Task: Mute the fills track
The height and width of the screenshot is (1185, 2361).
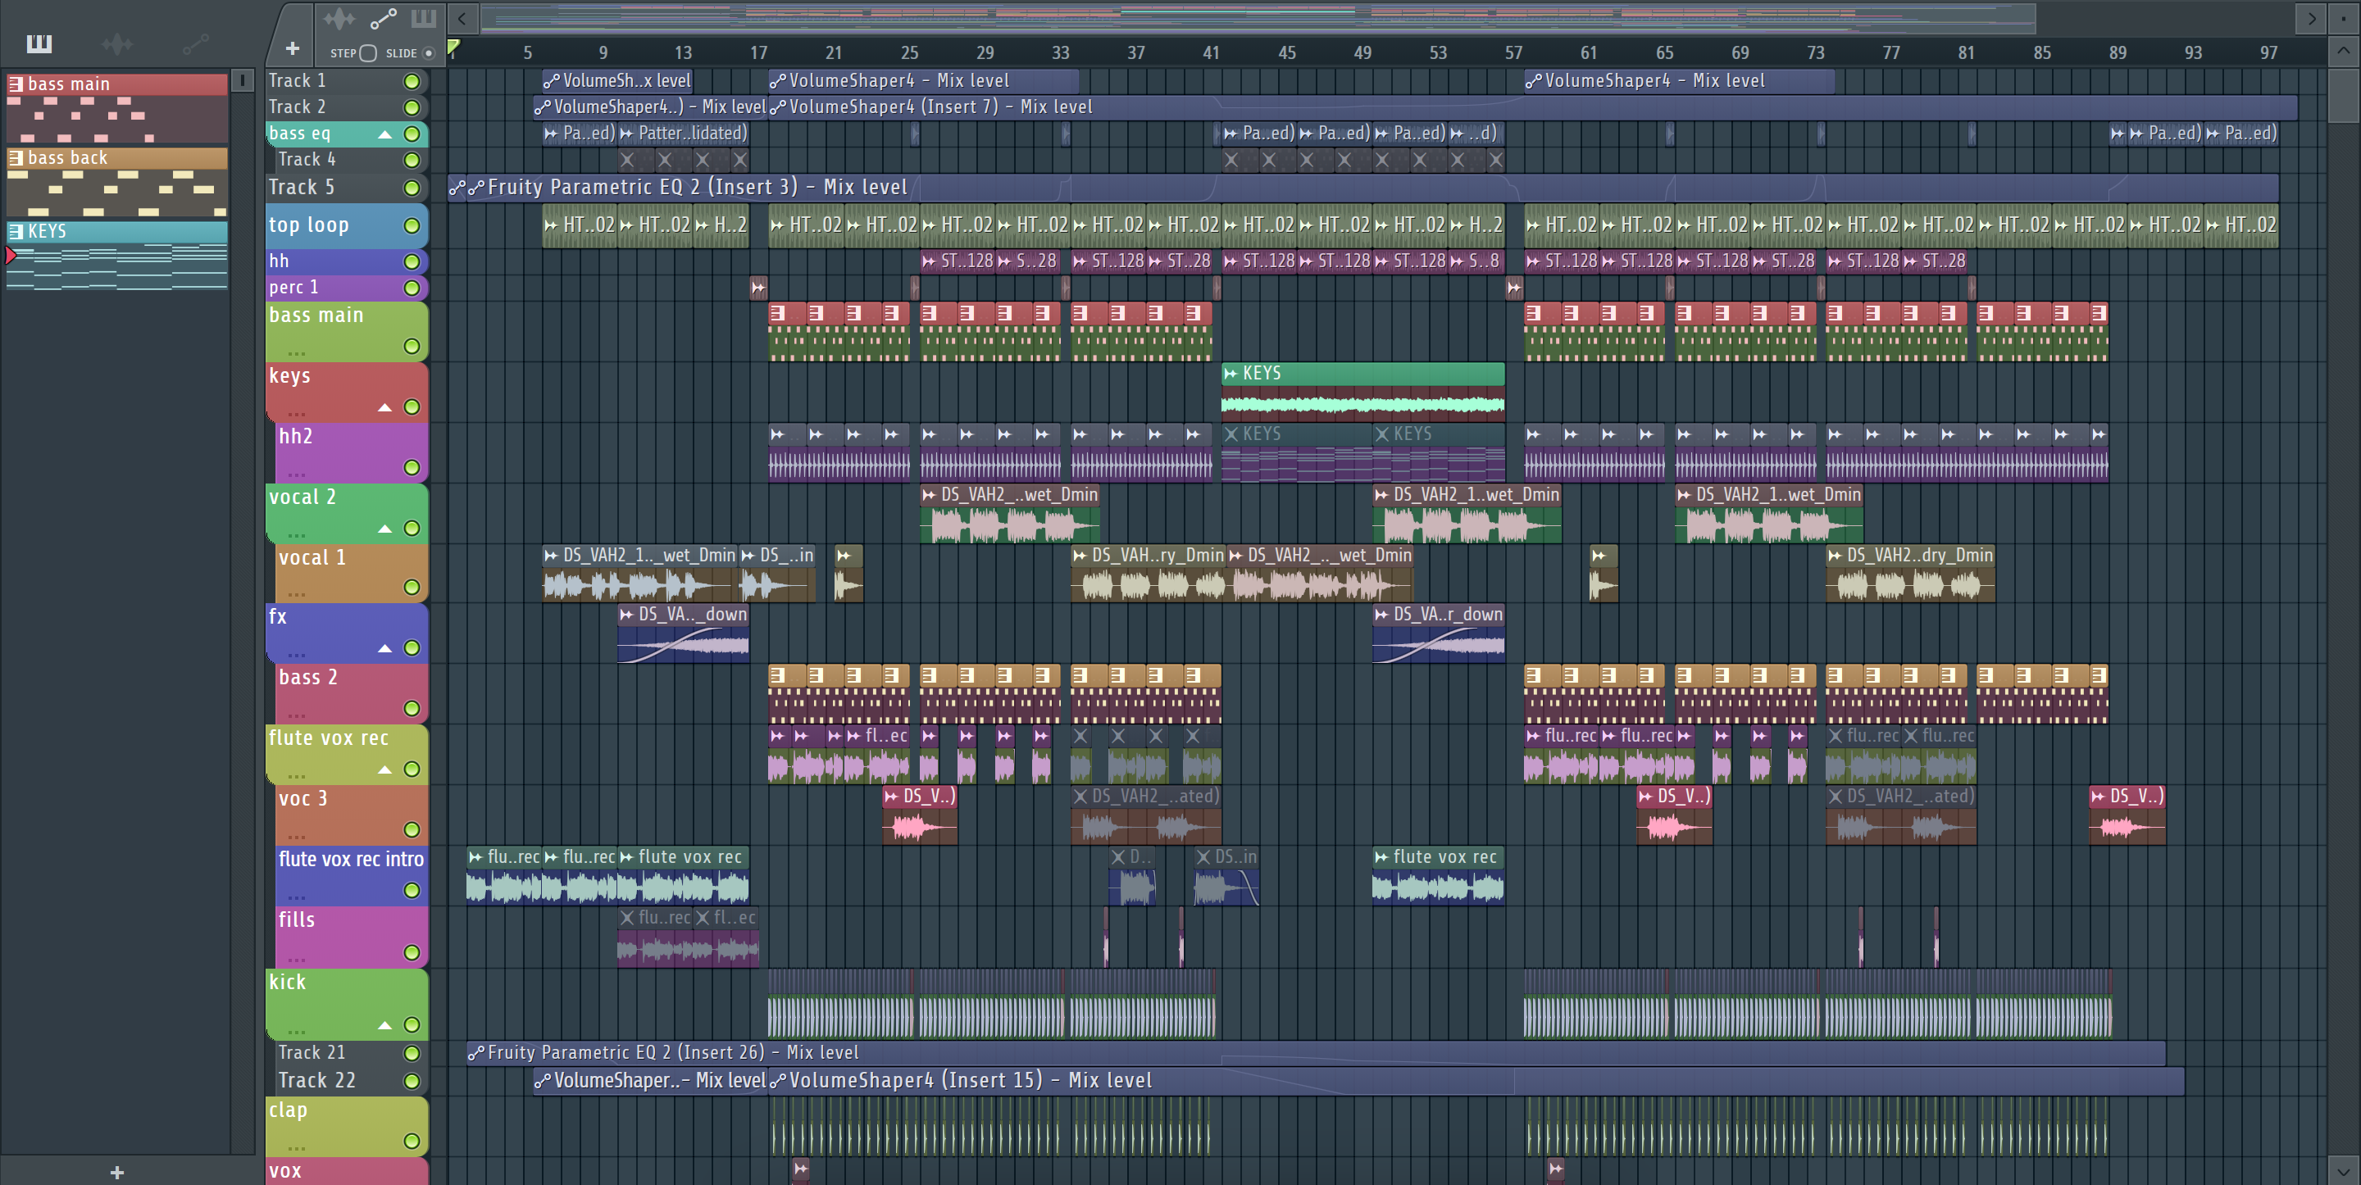Action: coord(412,953)
